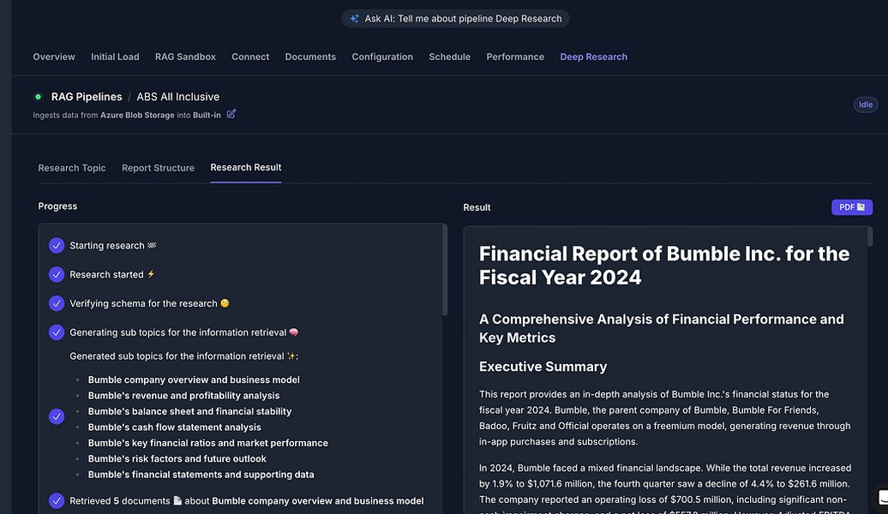
Task: Click the 'Progress' panel label
Action: (57, 206)
